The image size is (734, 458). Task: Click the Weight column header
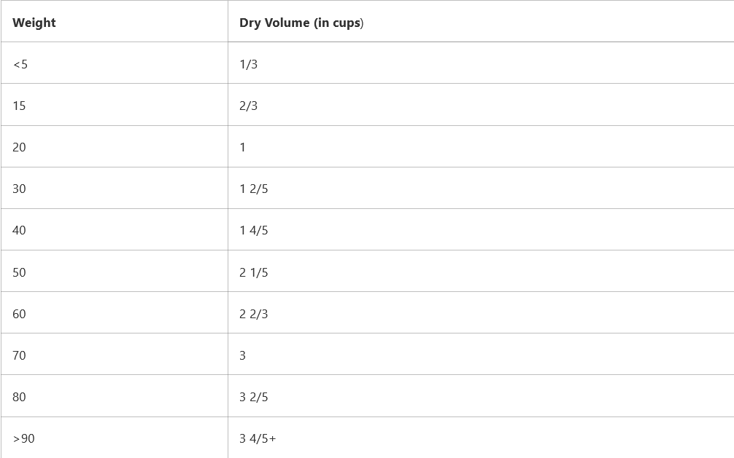(x=34, y=23)
